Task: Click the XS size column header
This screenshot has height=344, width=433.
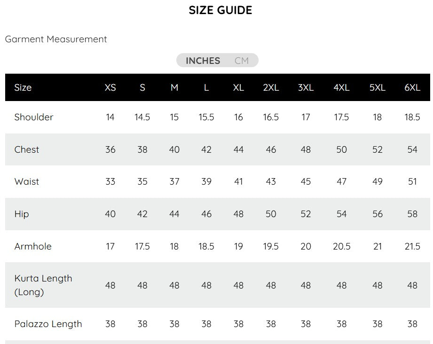Action: [110, 87]
